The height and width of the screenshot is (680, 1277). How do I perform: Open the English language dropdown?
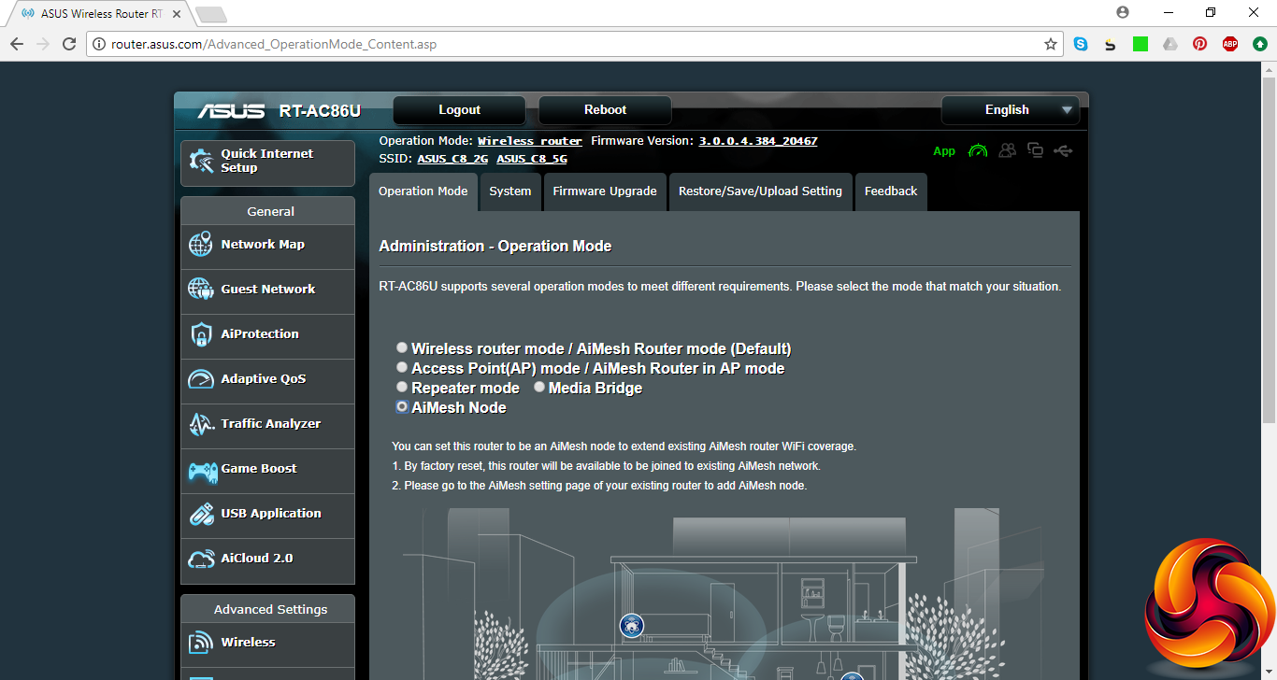[1011, 110]
